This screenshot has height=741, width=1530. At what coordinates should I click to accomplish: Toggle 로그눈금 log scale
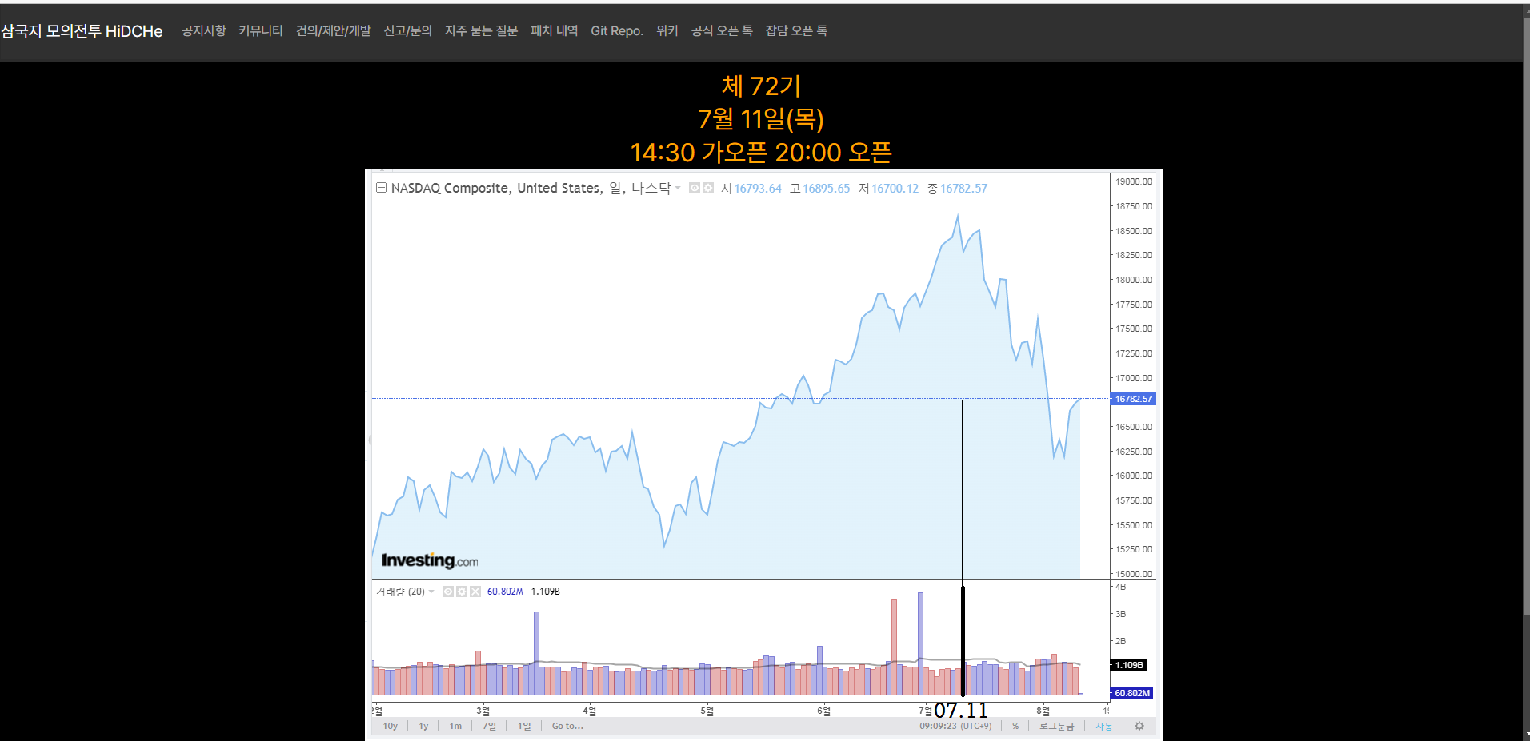point(1056,726)
